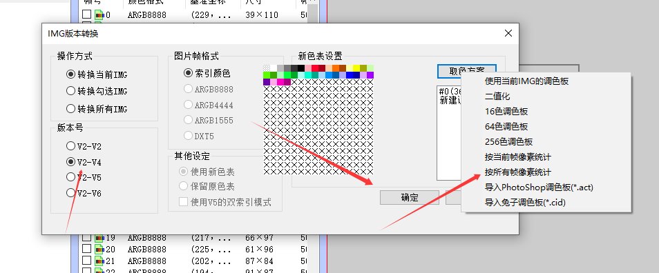Pick the transparent checkered first palette swatch
This screenshot has height=273, width=659.
267,68
